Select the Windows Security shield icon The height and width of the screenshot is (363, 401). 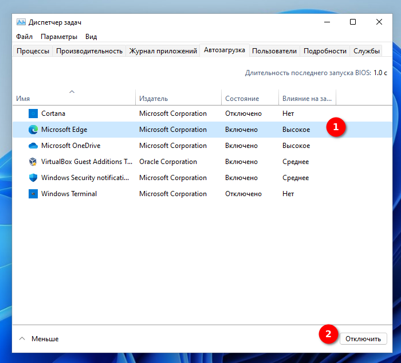point(33,178)
